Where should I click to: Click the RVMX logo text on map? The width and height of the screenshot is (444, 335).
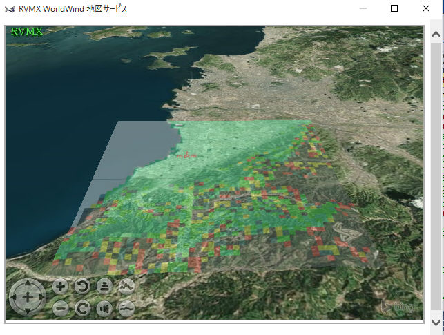point(26,32)
